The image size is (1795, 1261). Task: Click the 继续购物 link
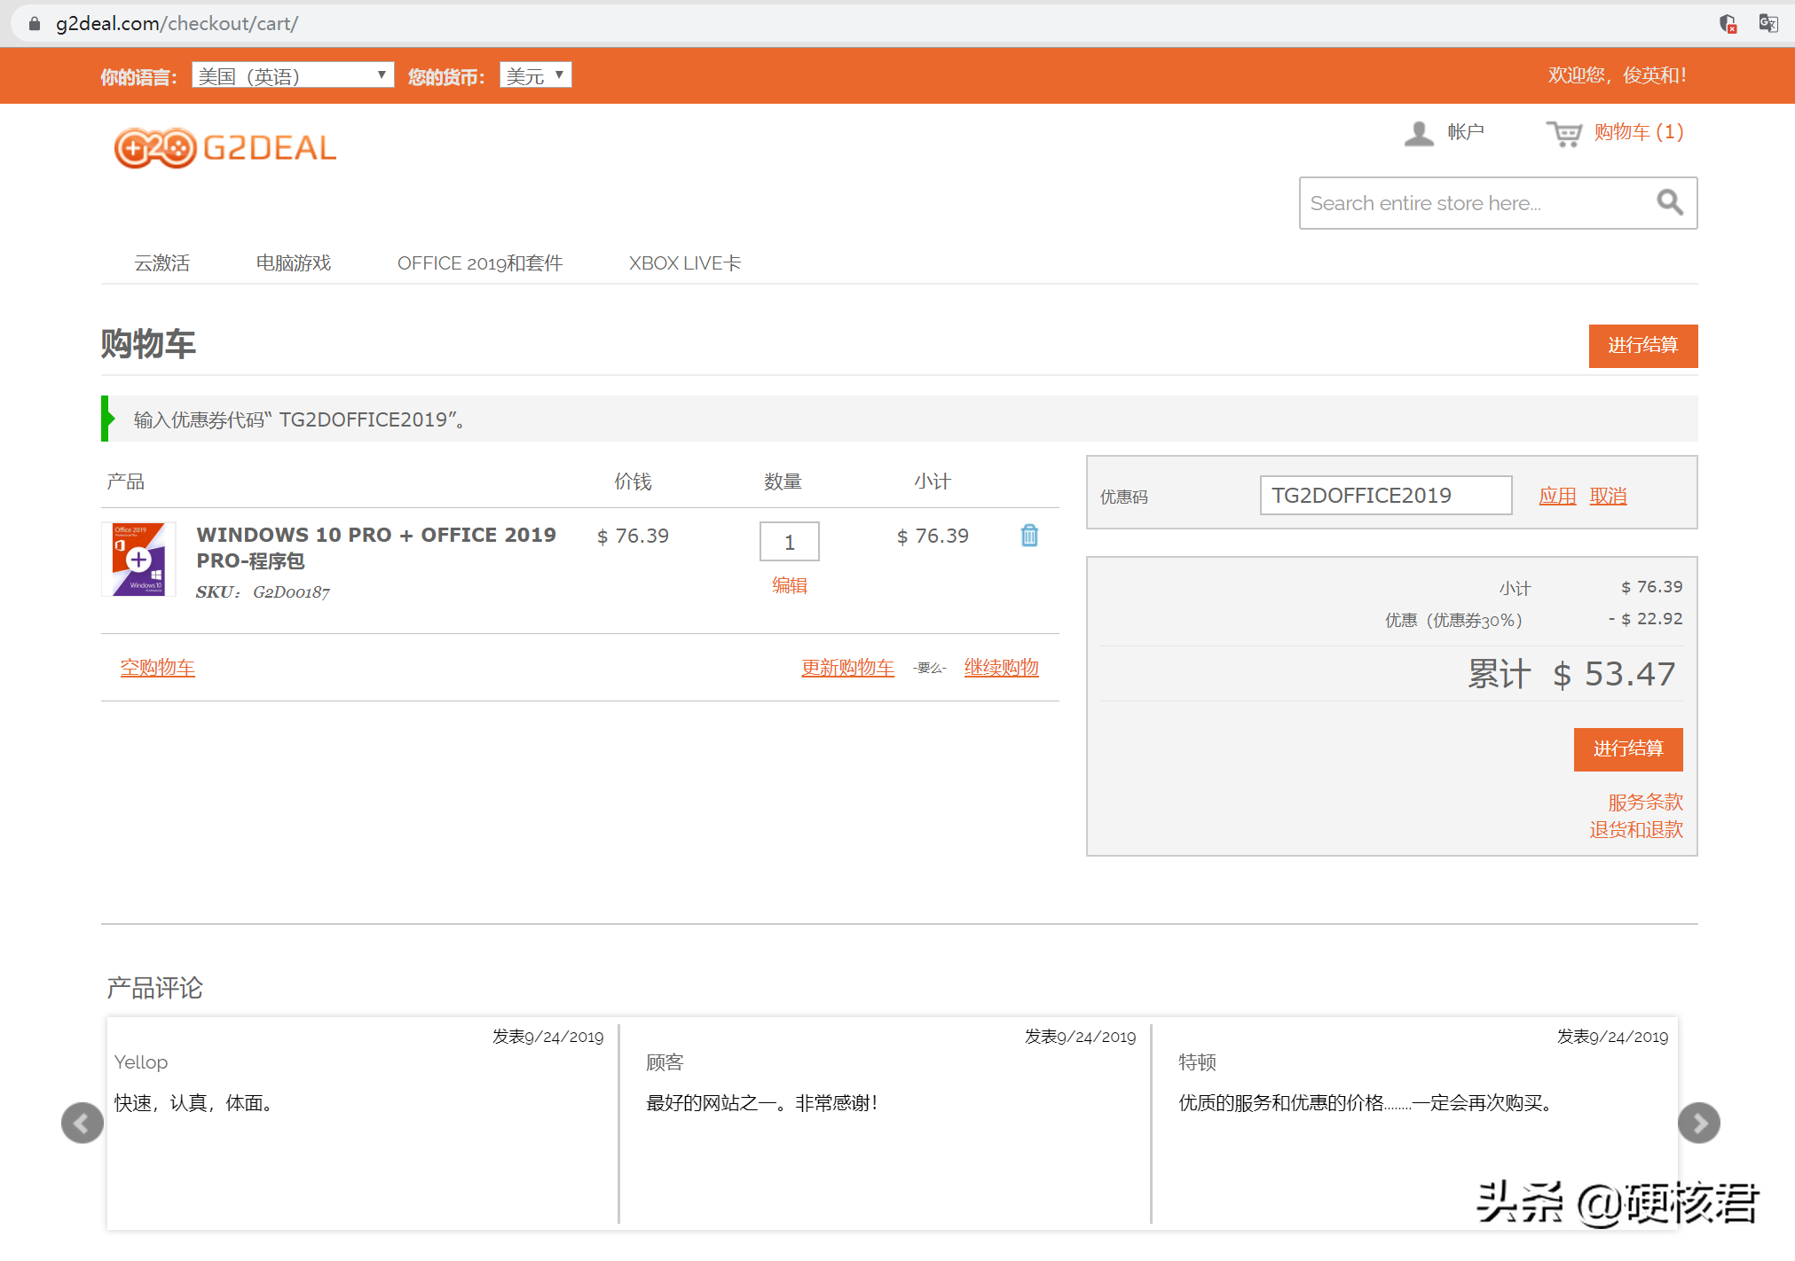coord(1001,667)
